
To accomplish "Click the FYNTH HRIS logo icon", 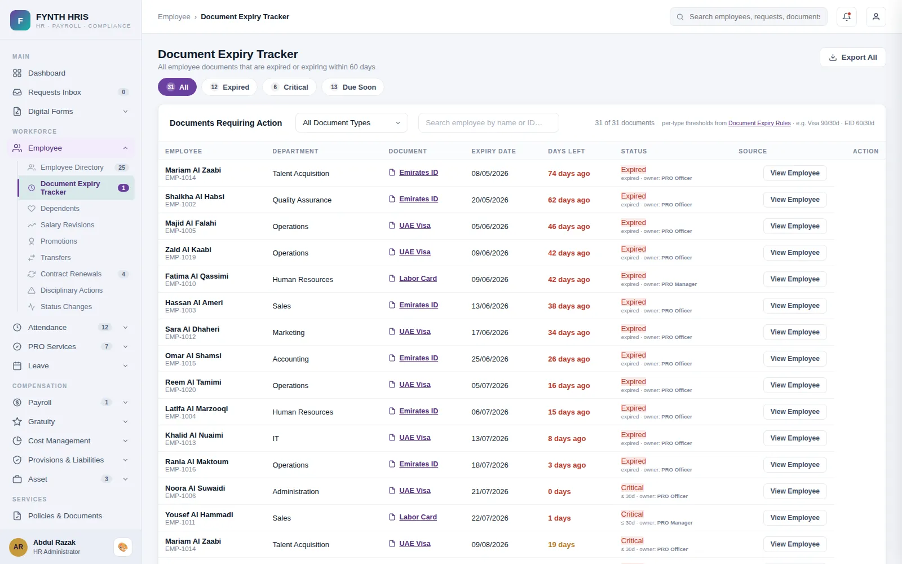I will click(x=20, y=20).
